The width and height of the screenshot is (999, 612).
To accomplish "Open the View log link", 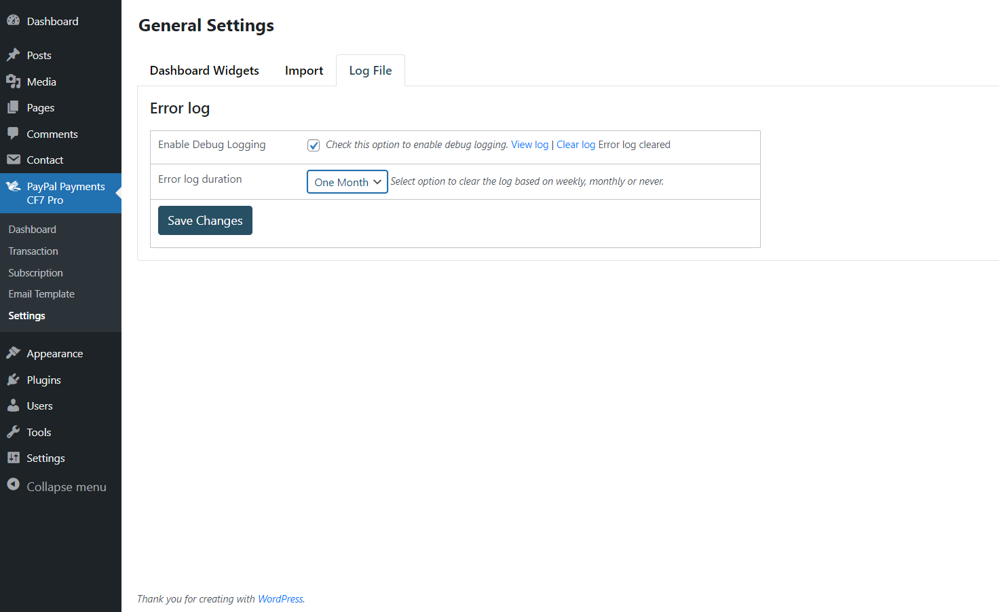I will (x=529, y=145).
